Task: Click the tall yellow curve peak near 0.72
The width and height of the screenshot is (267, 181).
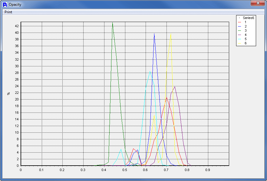Action: click(x=171, y=34)
